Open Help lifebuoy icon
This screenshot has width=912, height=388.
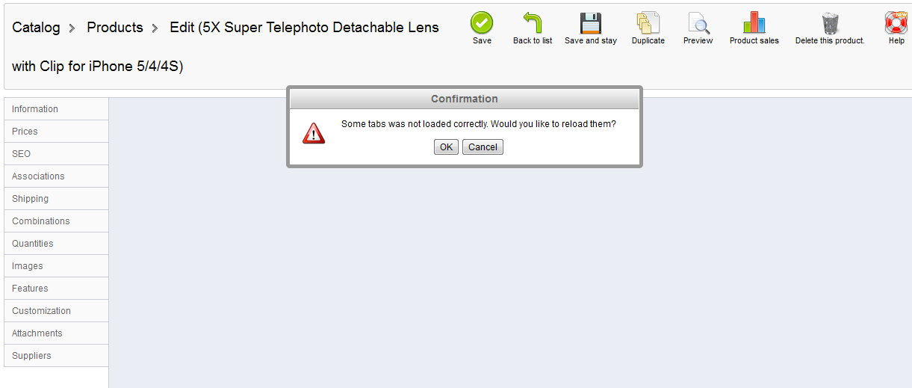896,23
